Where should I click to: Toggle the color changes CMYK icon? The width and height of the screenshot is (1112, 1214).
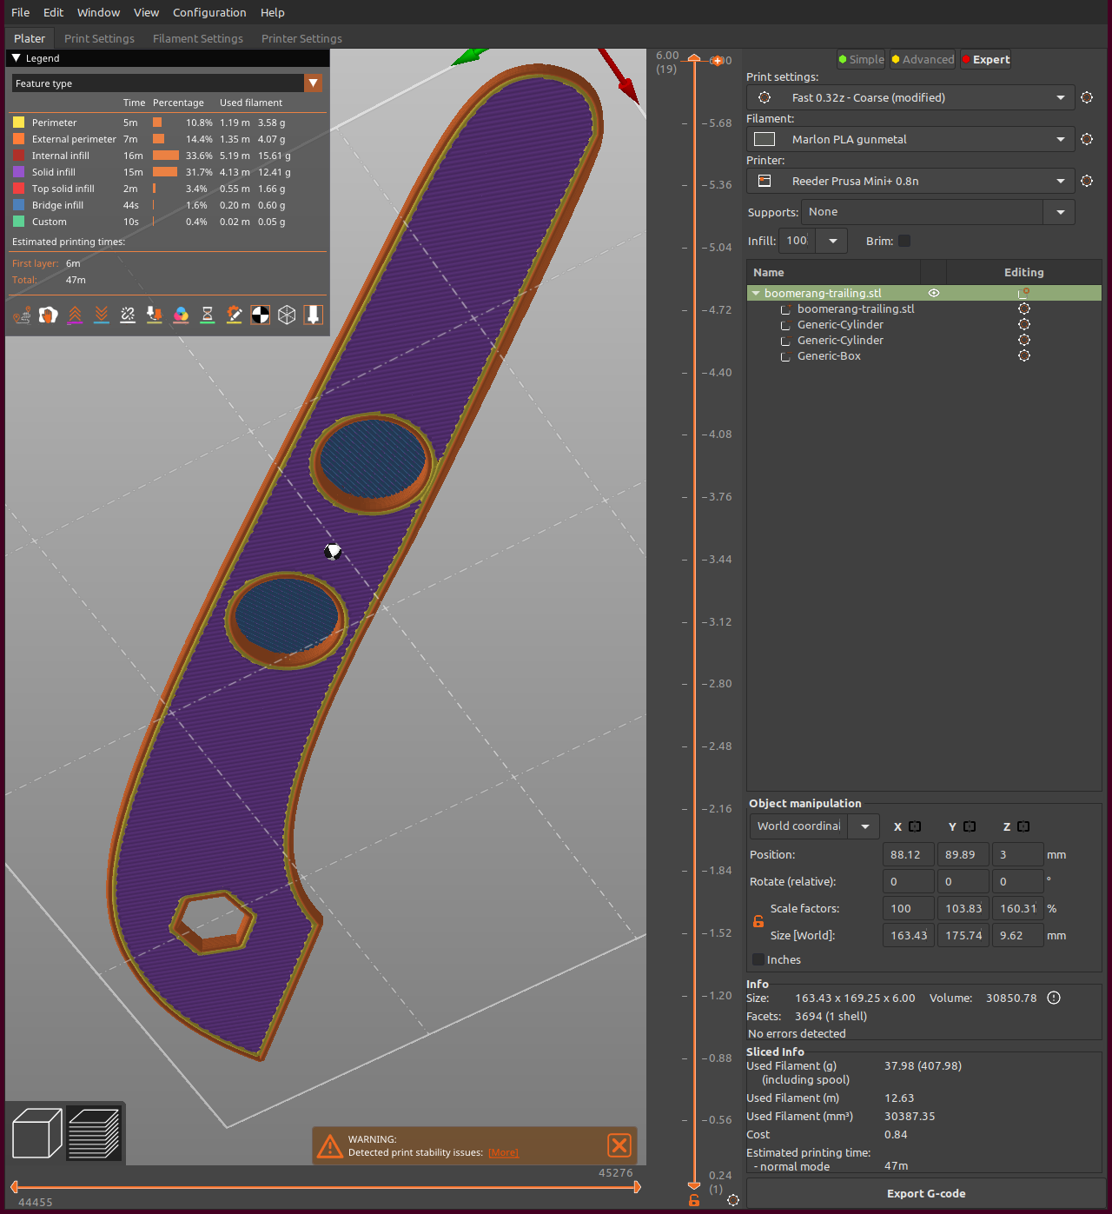pos(181,315)
